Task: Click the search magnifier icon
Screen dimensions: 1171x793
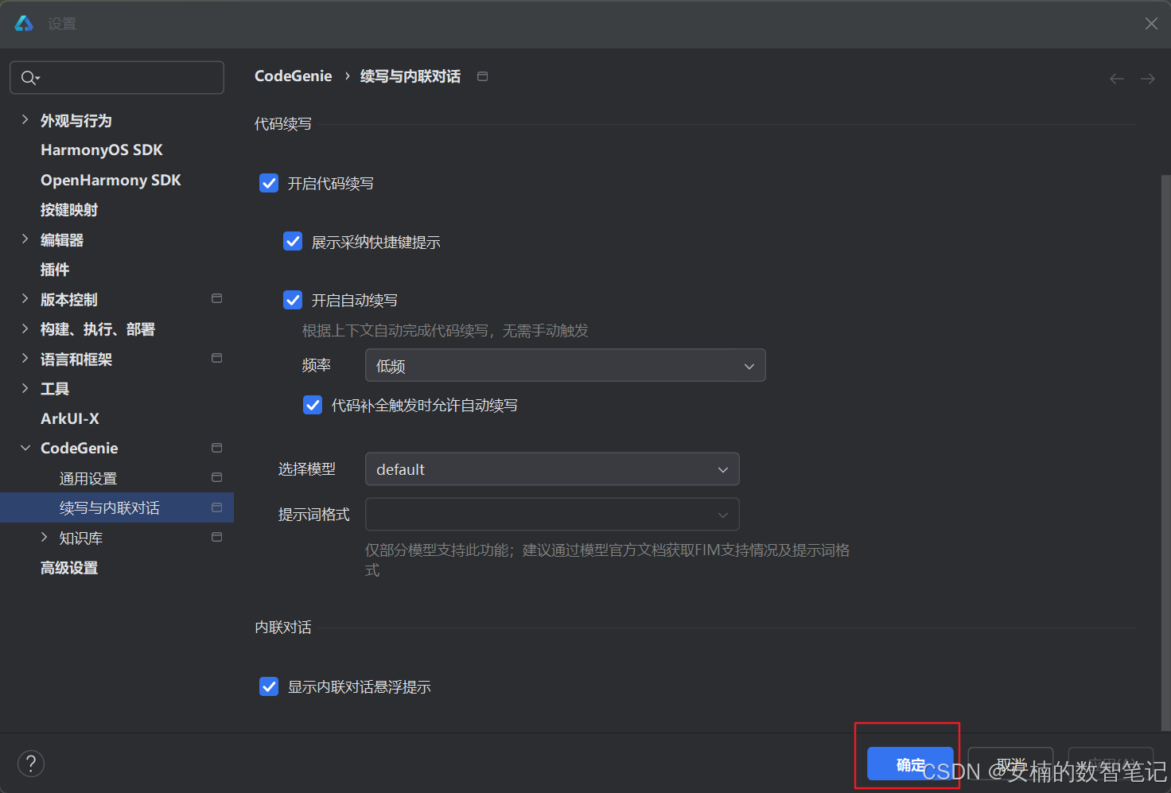Action: [29, 77]
